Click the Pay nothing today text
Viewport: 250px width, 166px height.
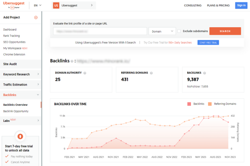point(22,156)
